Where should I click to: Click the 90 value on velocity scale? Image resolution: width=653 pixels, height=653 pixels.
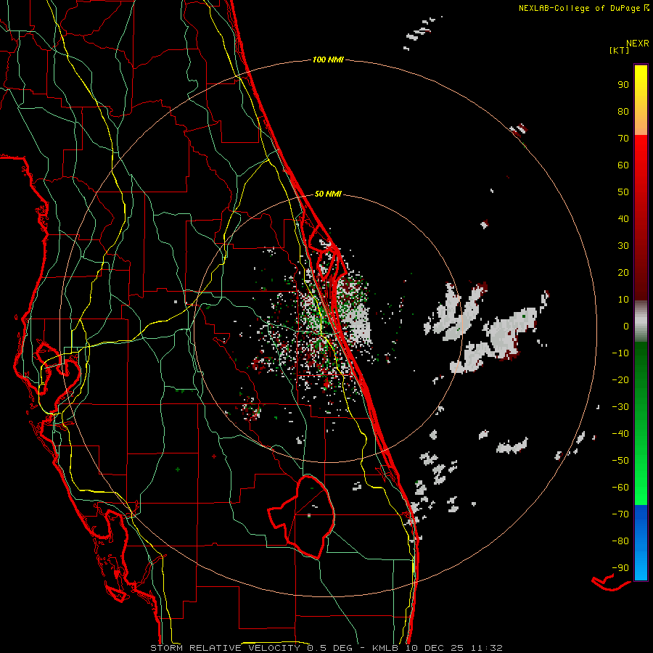(x=623, y=85)
